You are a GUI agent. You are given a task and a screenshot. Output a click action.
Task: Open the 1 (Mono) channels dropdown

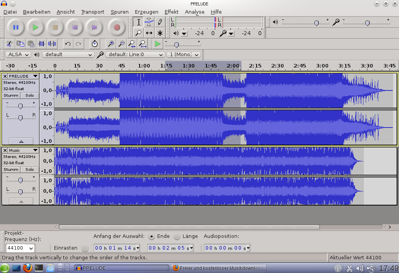coord(184,55)
